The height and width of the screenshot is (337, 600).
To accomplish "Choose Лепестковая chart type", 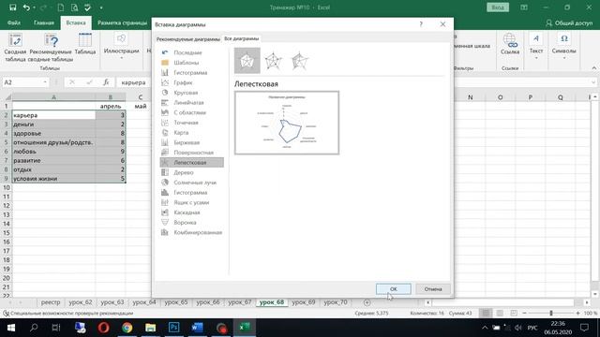I will 191,162.
